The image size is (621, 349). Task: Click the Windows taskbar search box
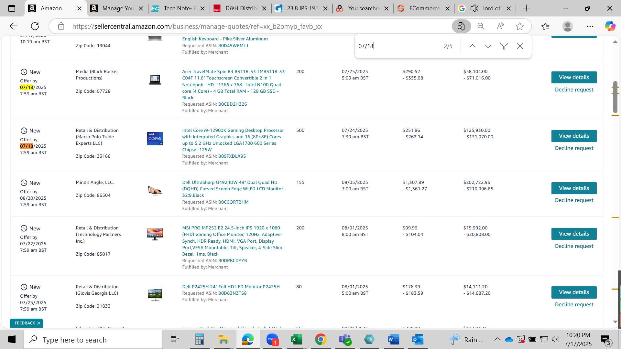(x=93, y=340)
